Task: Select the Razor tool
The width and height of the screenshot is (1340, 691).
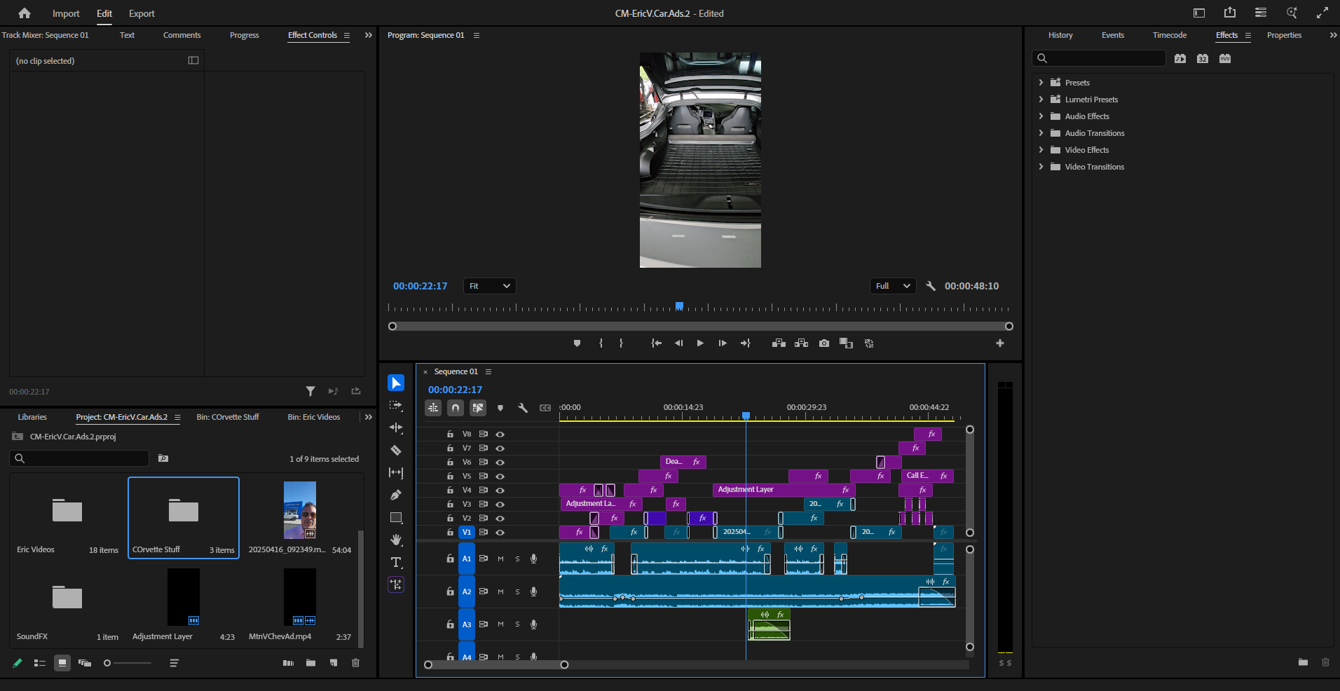Action: (396, 450)
